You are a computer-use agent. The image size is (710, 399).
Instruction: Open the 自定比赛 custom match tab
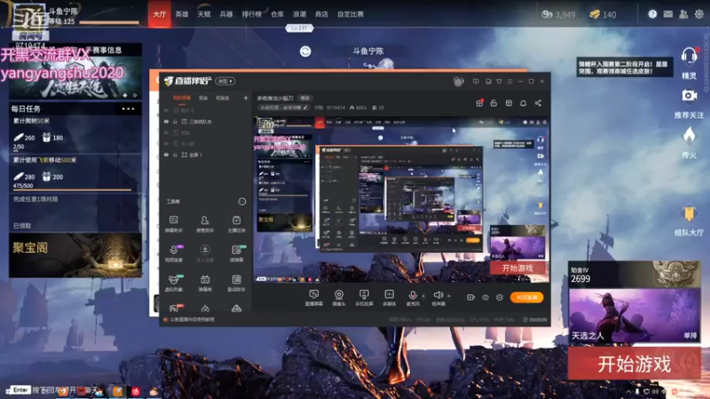point(351,14)
